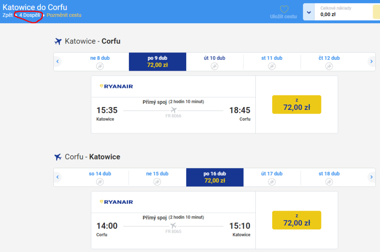The width and height of the screenshot is (380, 252).
Task: Show later return dates with right arrow
Action: [x=371, y=177]
